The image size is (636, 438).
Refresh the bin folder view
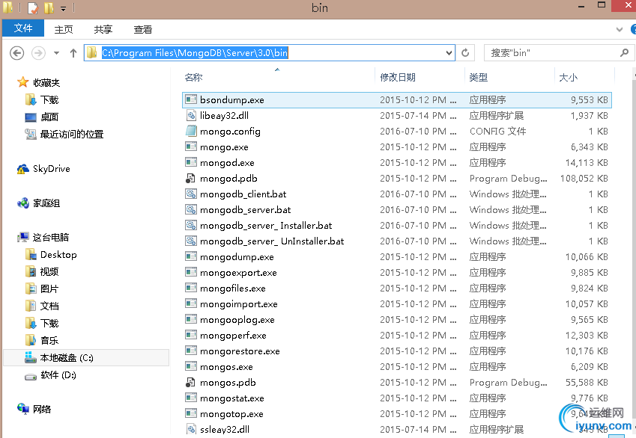[x=465, y=52]
